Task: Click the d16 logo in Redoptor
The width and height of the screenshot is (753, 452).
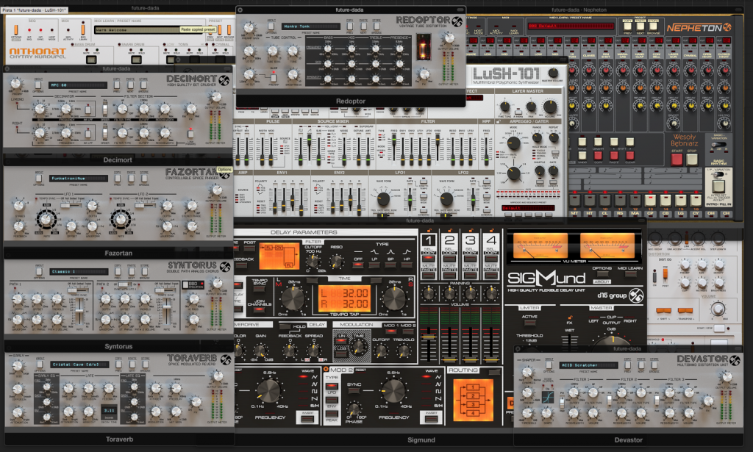Action: click(457, 21)
